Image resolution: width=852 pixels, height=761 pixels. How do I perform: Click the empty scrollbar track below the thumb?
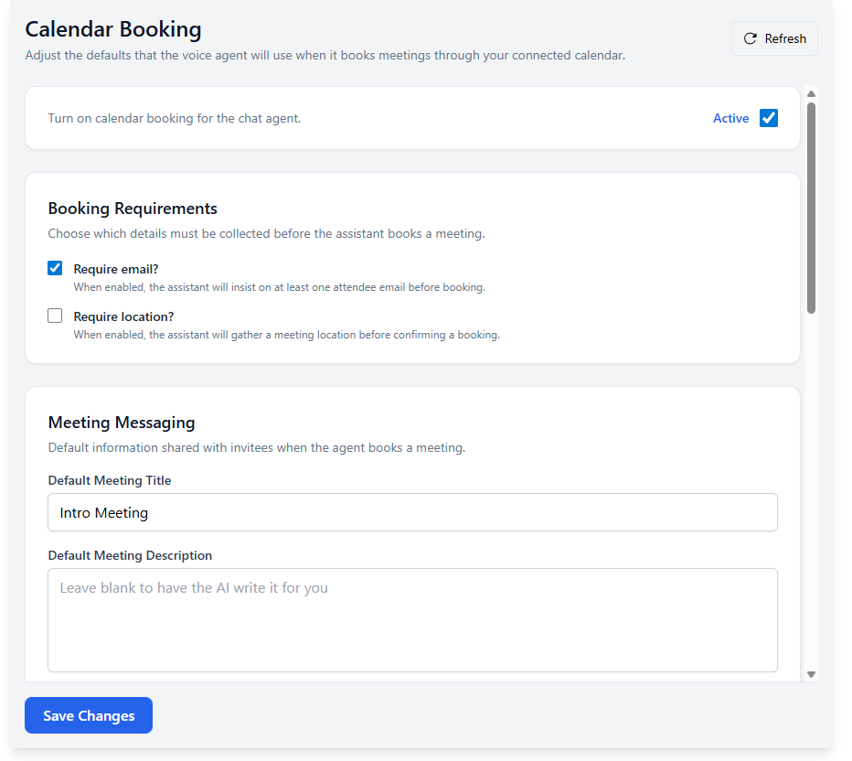tap(811, 494)
